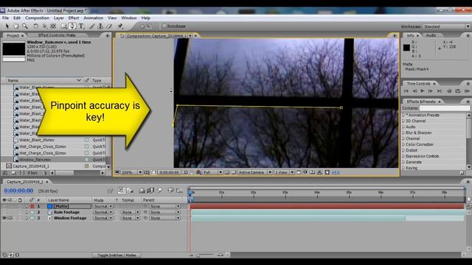472x265 pixels.
Task: Click Show Channel icon in viewer
Action: click(x=198, y=172)
